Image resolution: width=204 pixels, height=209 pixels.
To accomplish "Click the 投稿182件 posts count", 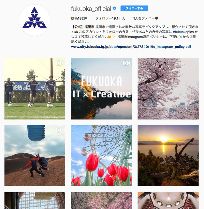I will click(79, 18).
